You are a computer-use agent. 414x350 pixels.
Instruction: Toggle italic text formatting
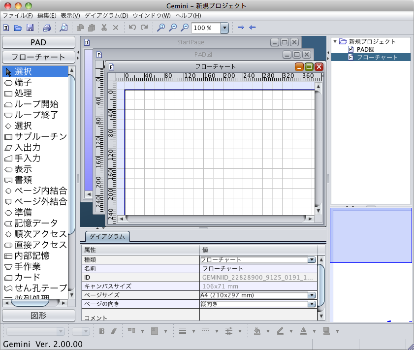pyautogui.click(x=114, y=331)
